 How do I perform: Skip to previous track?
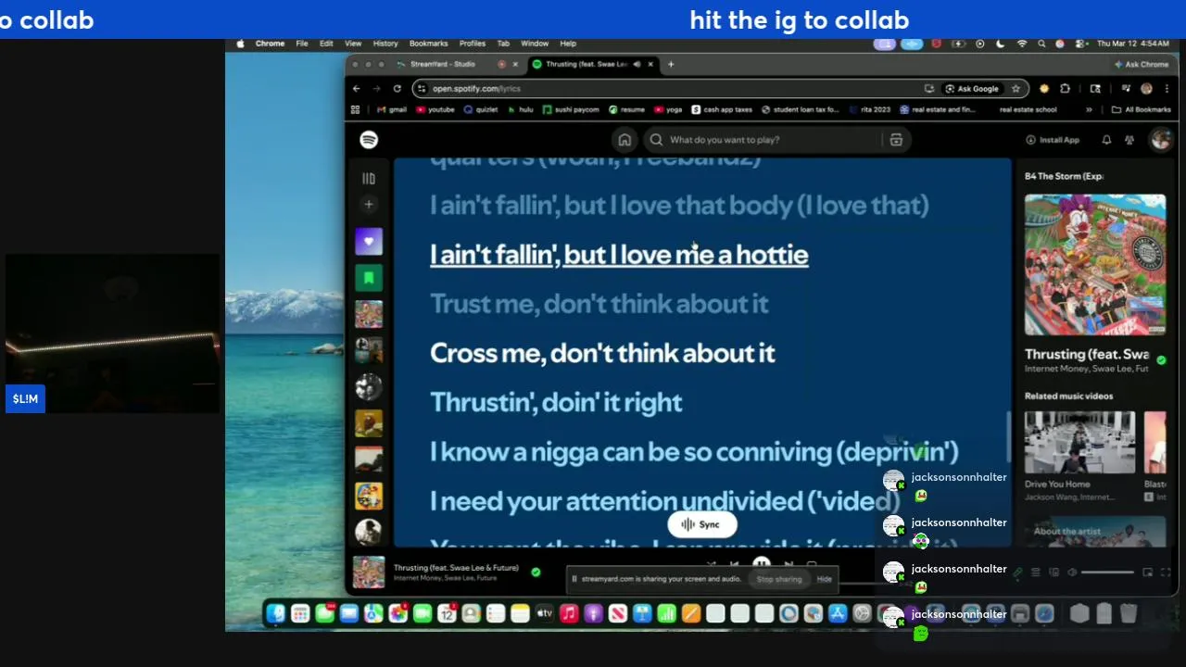pyautogui.click(x=734, y=563)
